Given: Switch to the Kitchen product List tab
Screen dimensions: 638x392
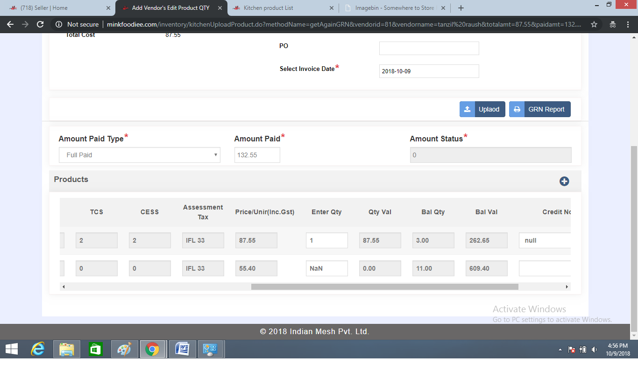Looking at the screenshot, I should pyautogui.click(x=283, y=8).
